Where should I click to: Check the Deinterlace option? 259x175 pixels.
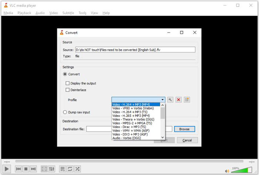(67, 90)
